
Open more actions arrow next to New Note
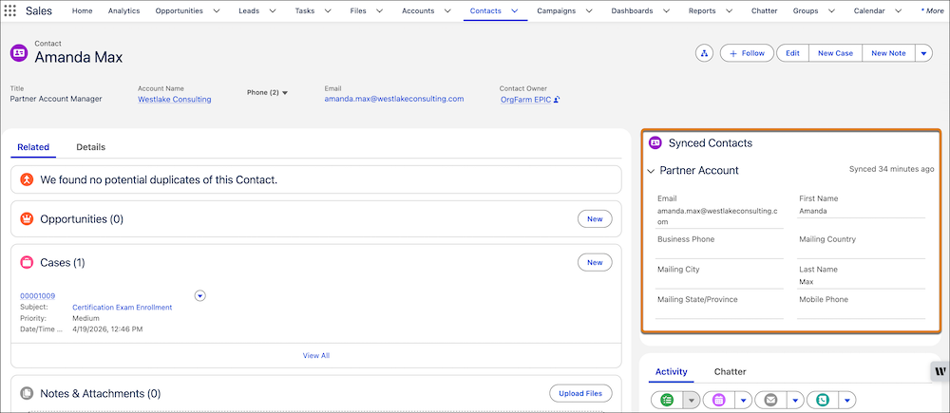coord(924,53)
